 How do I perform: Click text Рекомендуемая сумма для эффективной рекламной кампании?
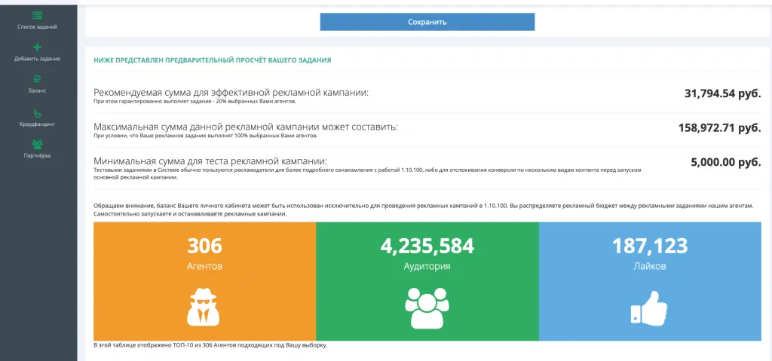point(231,93)
